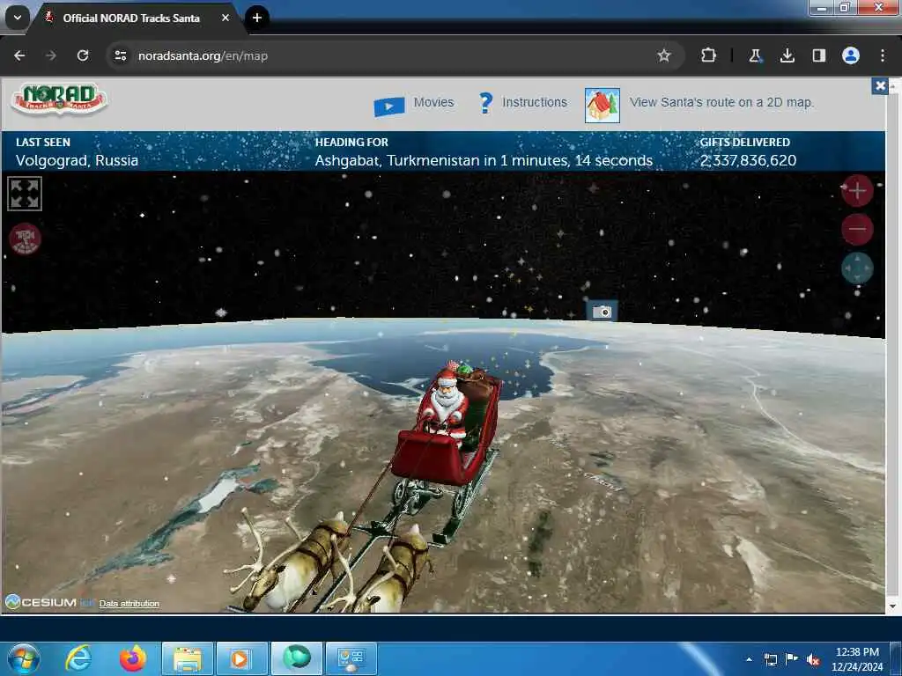
Task: Click the red Santa tracker badge icon
Action: pyautogui.click(x=25, y=238)
